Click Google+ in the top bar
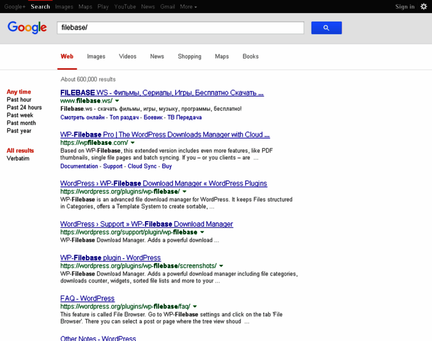Viewport: 432px width, 341px height. (15, 7)
